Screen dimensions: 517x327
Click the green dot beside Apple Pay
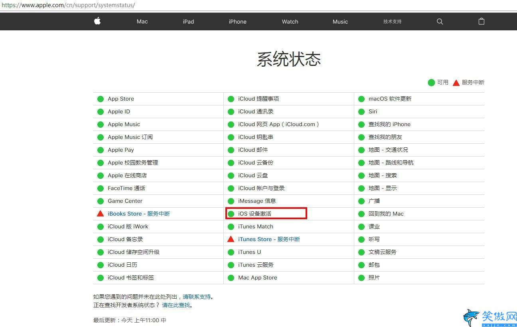point(101,150)
